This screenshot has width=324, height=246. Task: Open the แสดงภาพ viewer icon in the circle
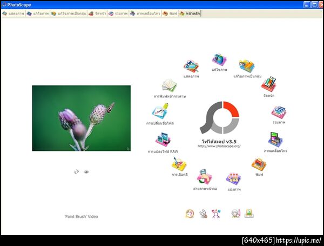point(191,66)
